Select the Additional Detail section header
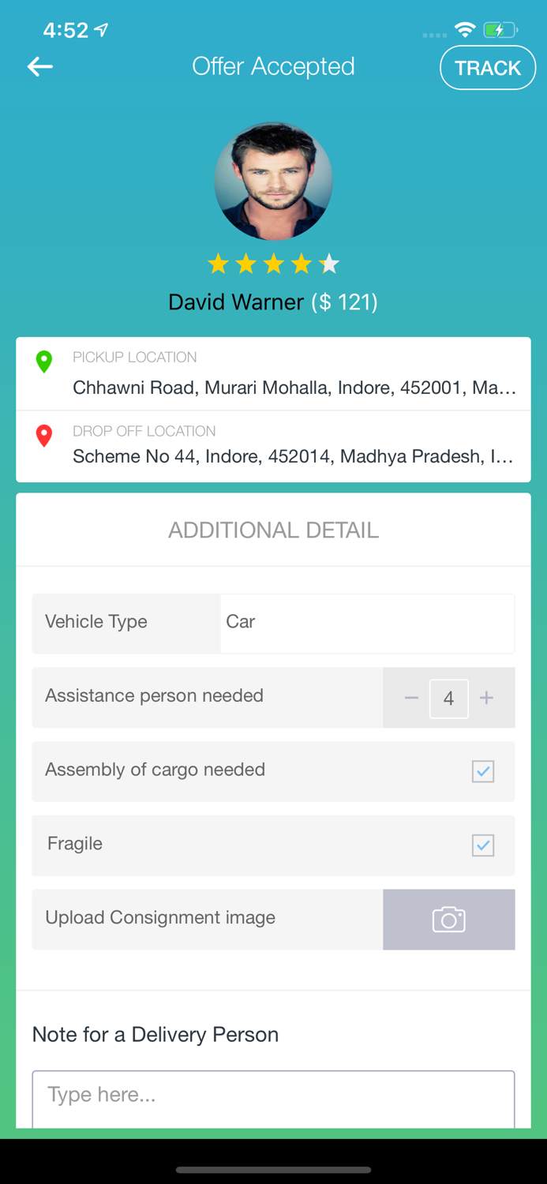 pyautogui.click(x=273, y=530)
